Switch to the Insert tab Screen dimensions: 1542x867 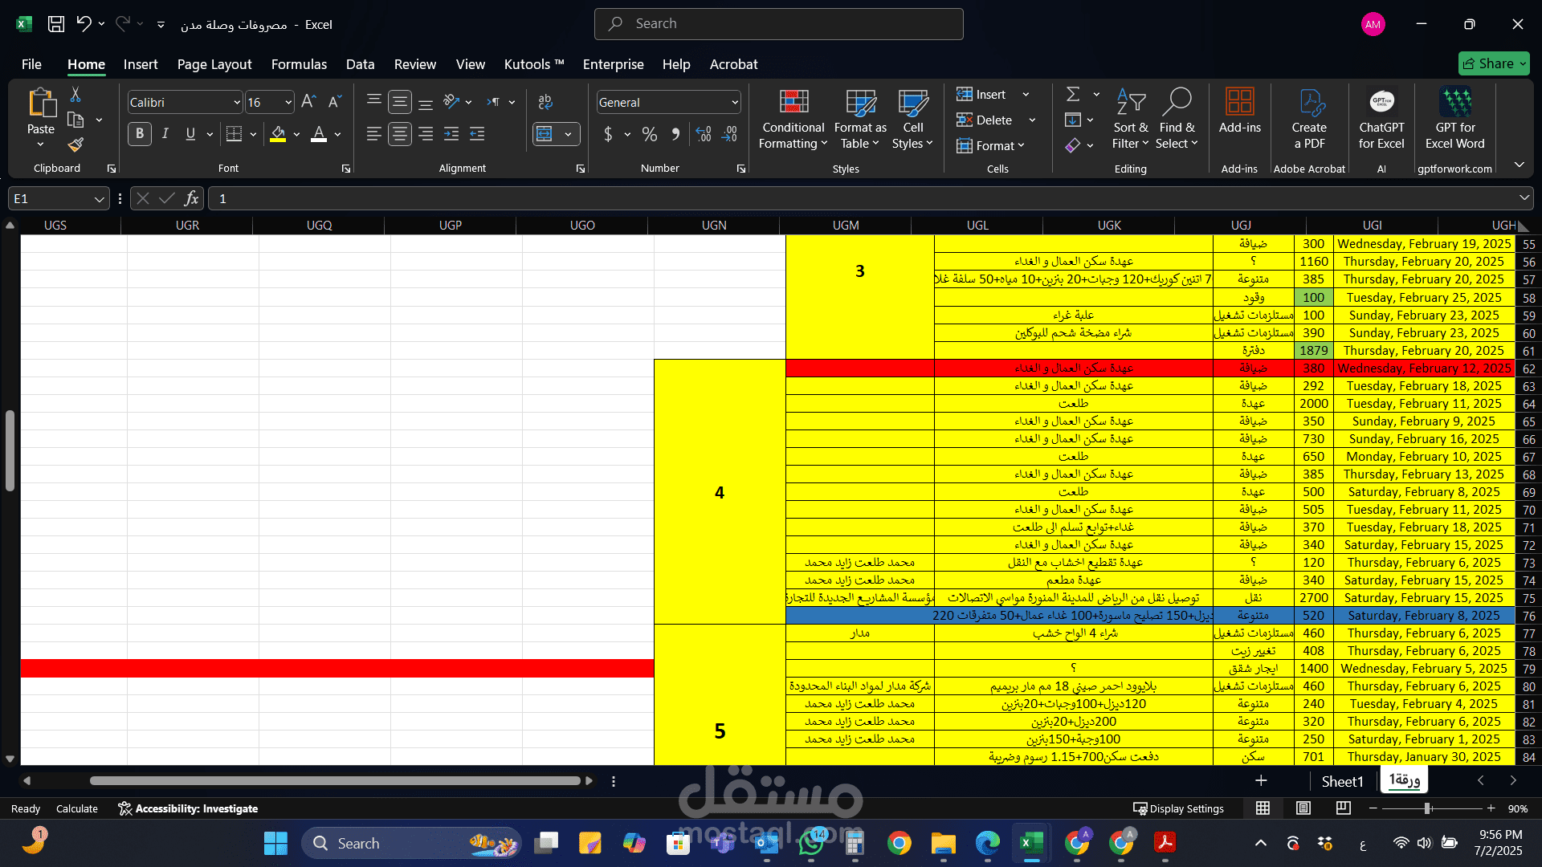[141, 64]
